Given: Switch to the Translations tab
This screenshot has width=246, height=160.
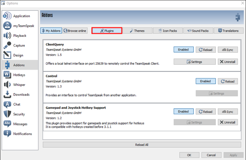Looking at the screenshot, I should click(228, 31).
